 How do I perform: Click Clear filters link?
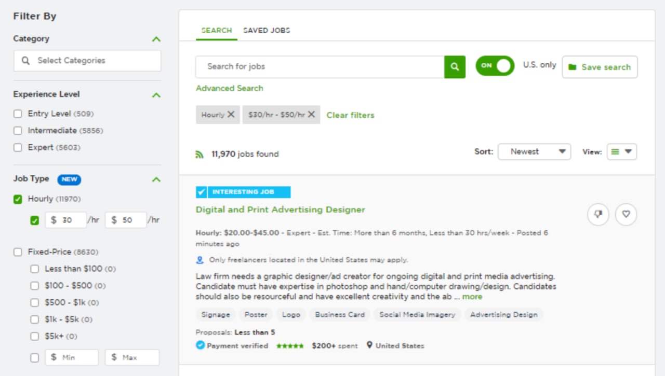coord(350,115)
